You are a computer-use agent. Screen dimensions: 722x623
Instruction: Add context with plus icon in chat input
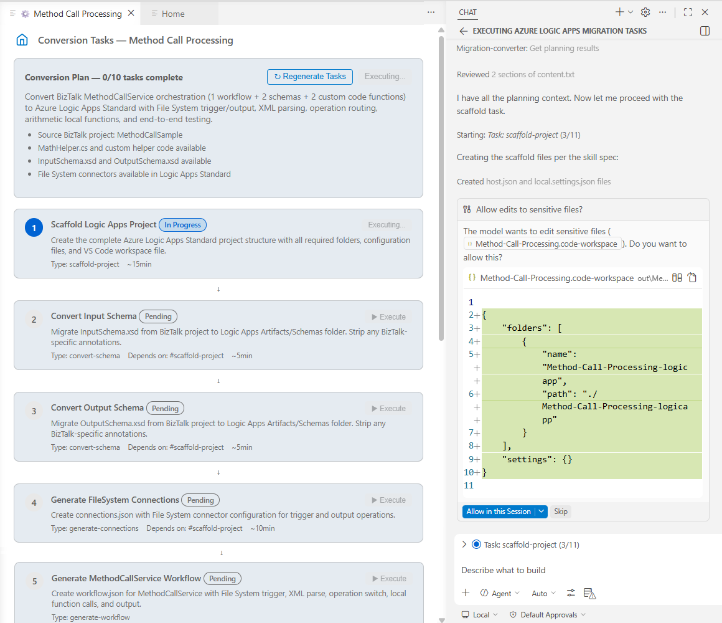click(466, 593)
